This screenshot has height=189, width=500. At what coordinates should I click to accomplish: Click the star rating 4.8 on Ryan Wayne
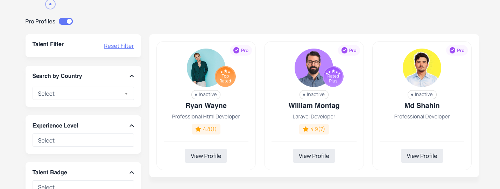pos(206,129)
